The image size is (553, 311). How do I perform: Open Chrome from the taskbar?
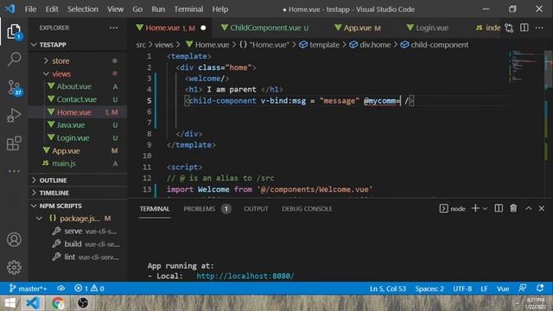(58, 303)
